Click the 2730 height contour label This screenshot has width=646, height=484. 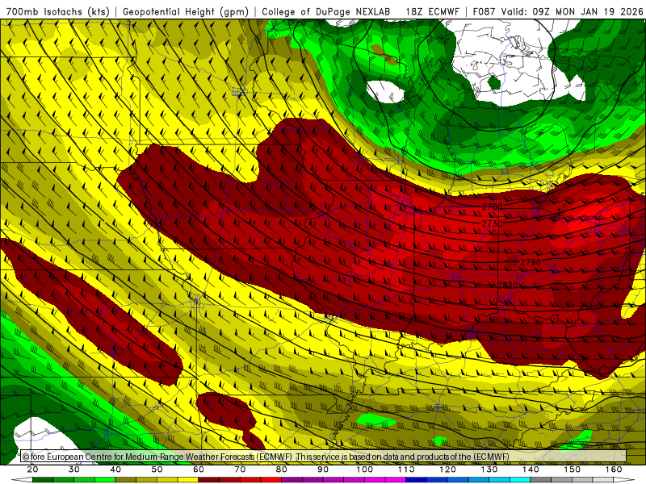coord(493,223)
